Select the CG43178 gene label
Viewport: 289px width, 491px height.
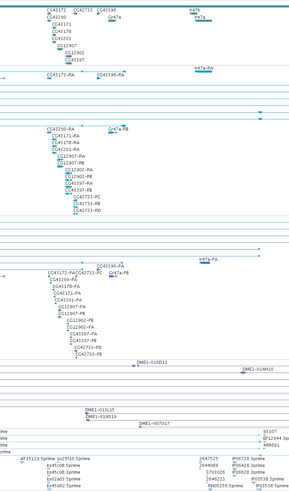(x=61, y=32)
